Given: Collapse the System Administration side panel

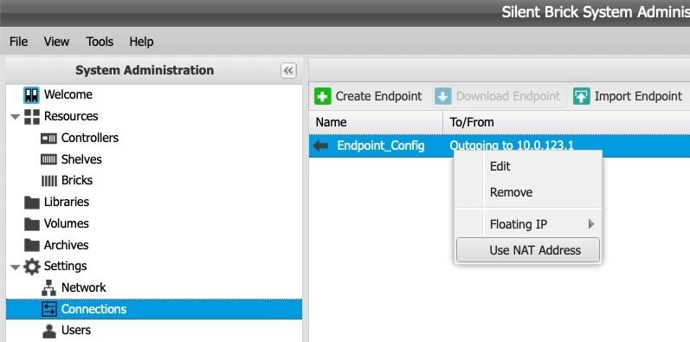Looking at the screenshot, I should point(288,70).
